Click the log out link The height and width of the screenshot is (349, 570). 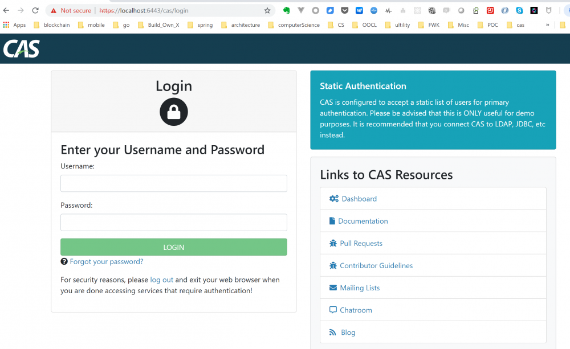[161, 280]
